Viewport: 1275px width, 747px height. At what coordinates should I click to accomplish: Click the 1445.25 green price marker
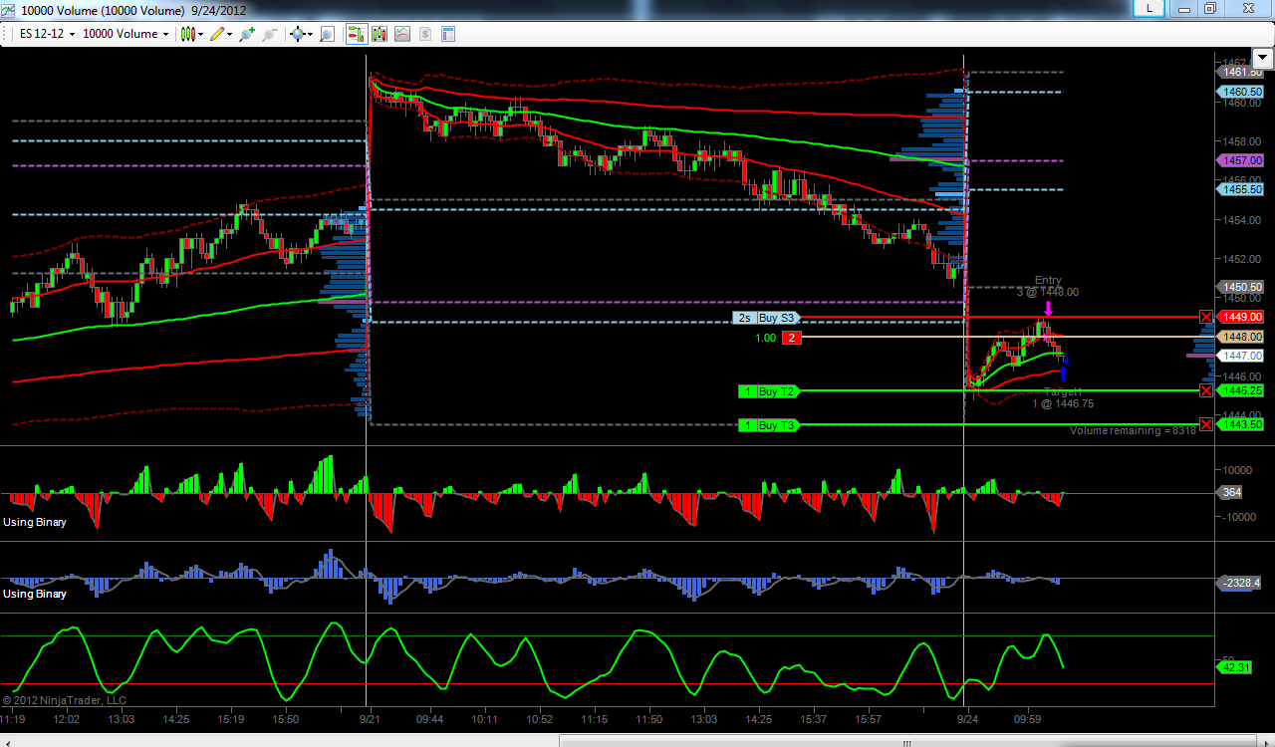pos(1239,390)
